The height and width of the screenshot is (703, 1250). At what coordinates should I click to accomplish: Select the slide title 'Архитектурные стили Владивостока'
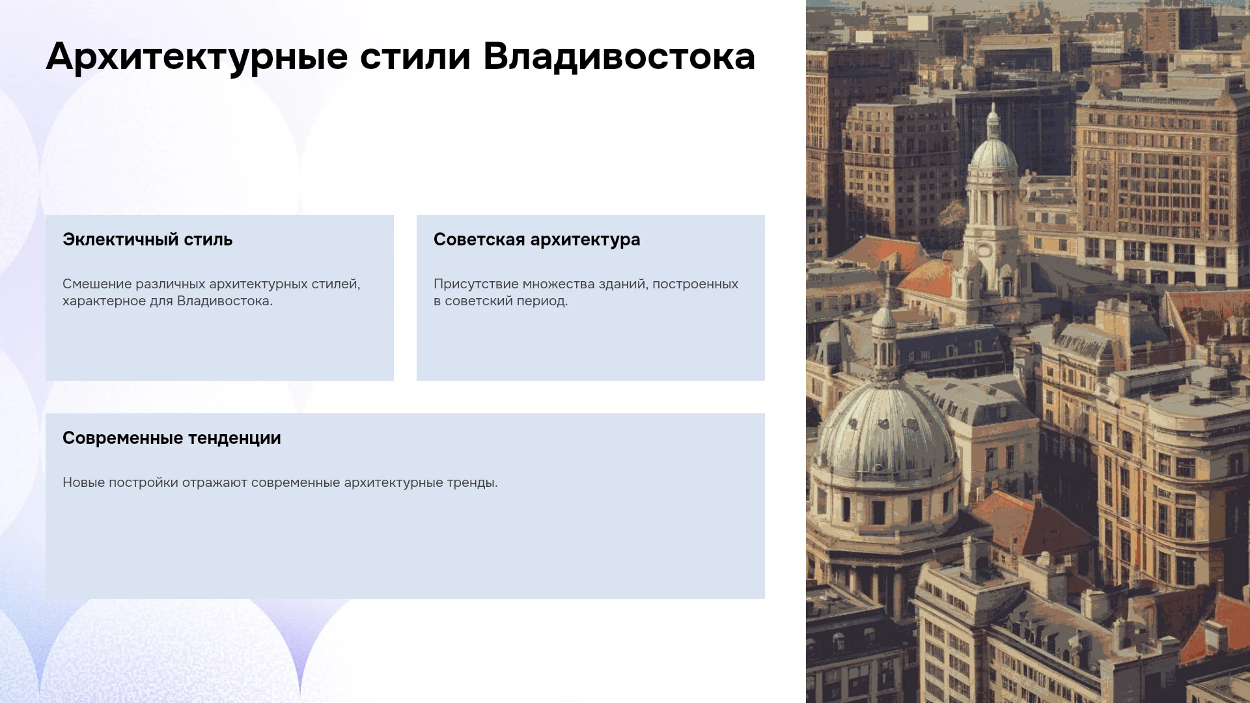pyautogui.click(x=400, y=57)
